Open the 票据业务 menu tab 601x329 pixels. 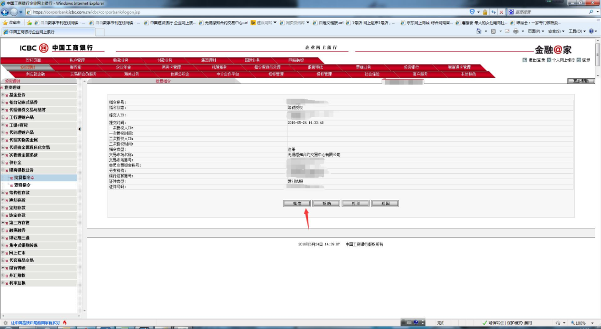pos(363,67)
